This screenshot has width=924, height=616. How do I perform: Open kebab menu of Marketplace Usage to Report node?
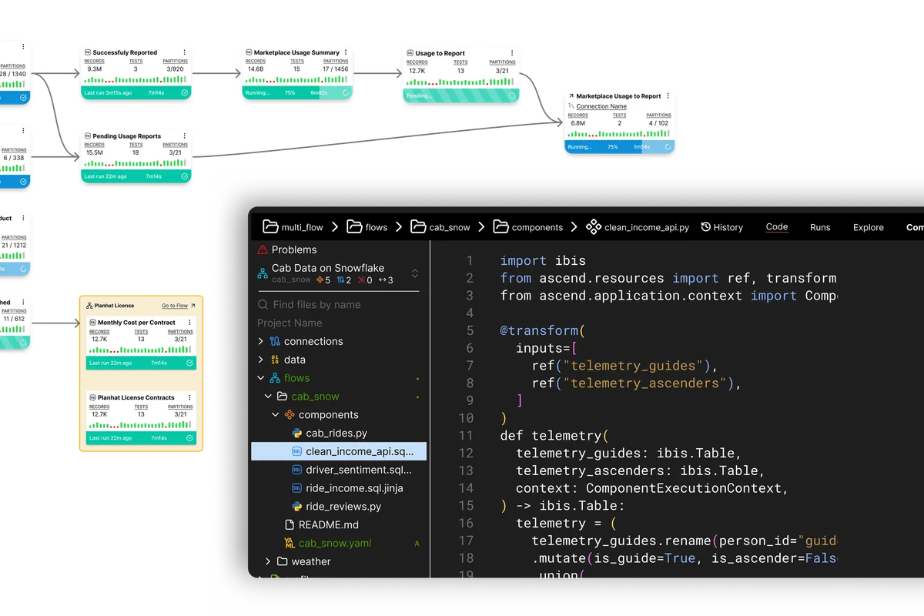pos(668,96)
